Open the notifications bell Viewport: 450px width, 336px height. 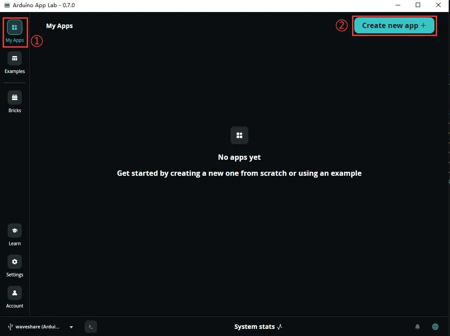point(418,327)
